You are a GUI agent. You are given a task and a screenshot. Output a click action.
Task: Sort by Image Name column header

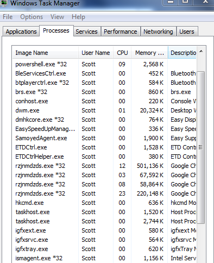pos(46,53)
